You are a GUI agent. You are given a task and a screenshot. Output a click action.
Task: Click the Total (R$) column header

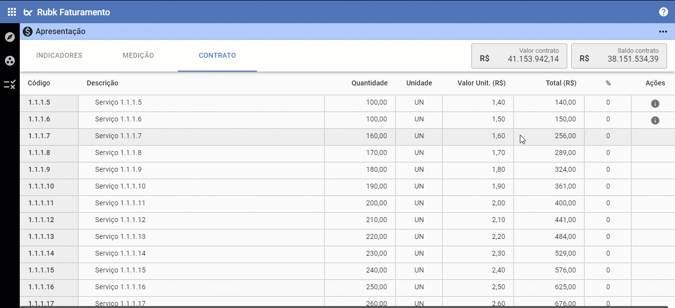click(x=561, y=83)
